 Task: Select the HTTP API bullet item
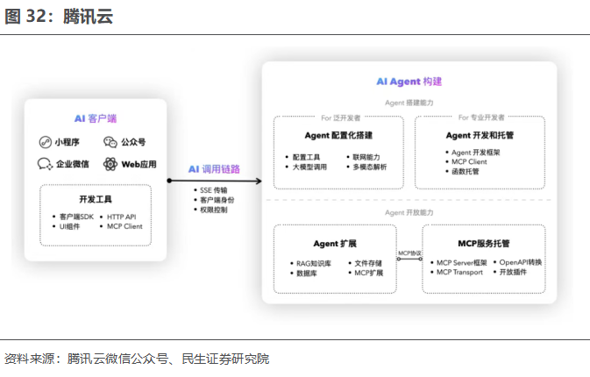click(122, 217)
